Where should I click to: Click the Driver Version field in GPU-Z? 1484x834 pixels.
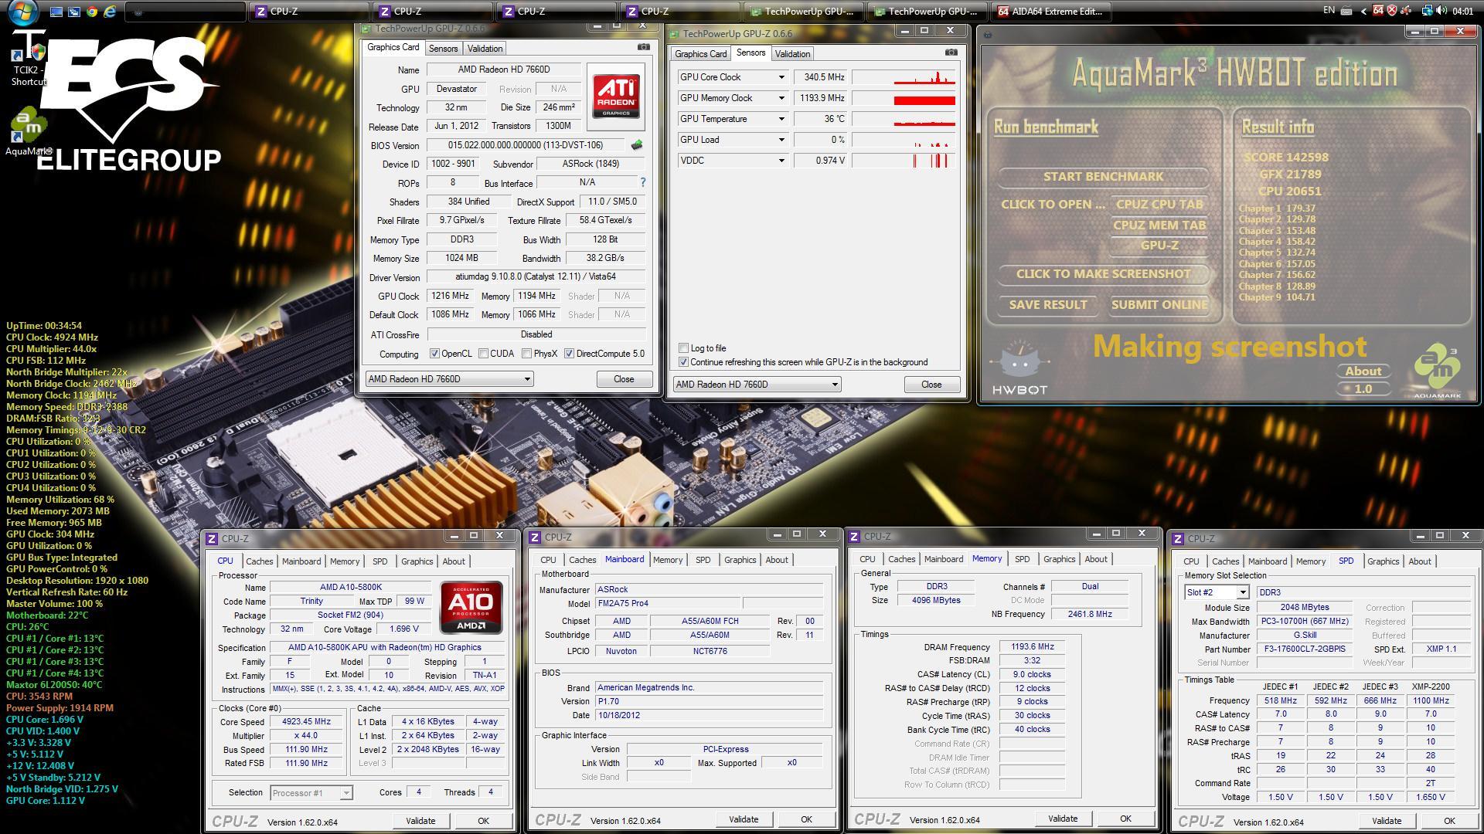536,276
